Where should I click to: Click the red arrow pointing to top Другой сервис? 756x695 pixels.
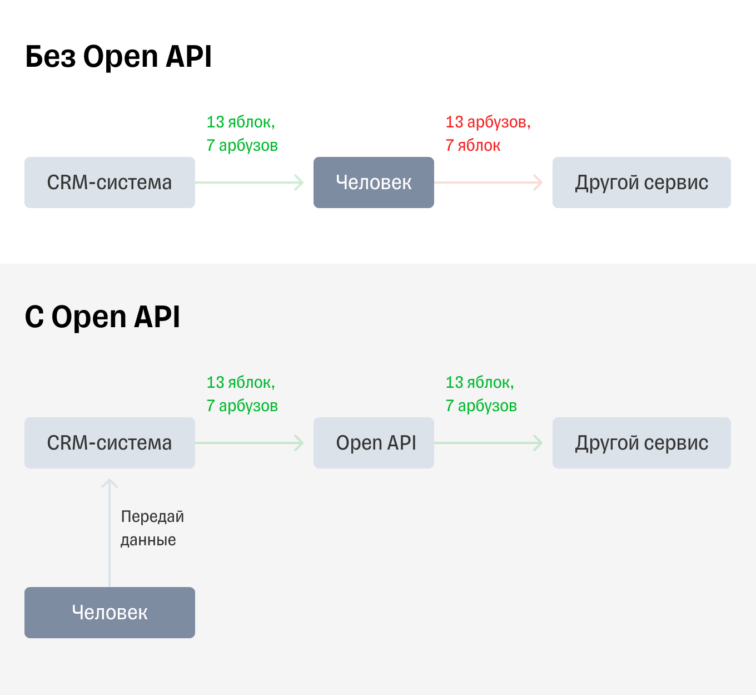[x=488, y=182]
